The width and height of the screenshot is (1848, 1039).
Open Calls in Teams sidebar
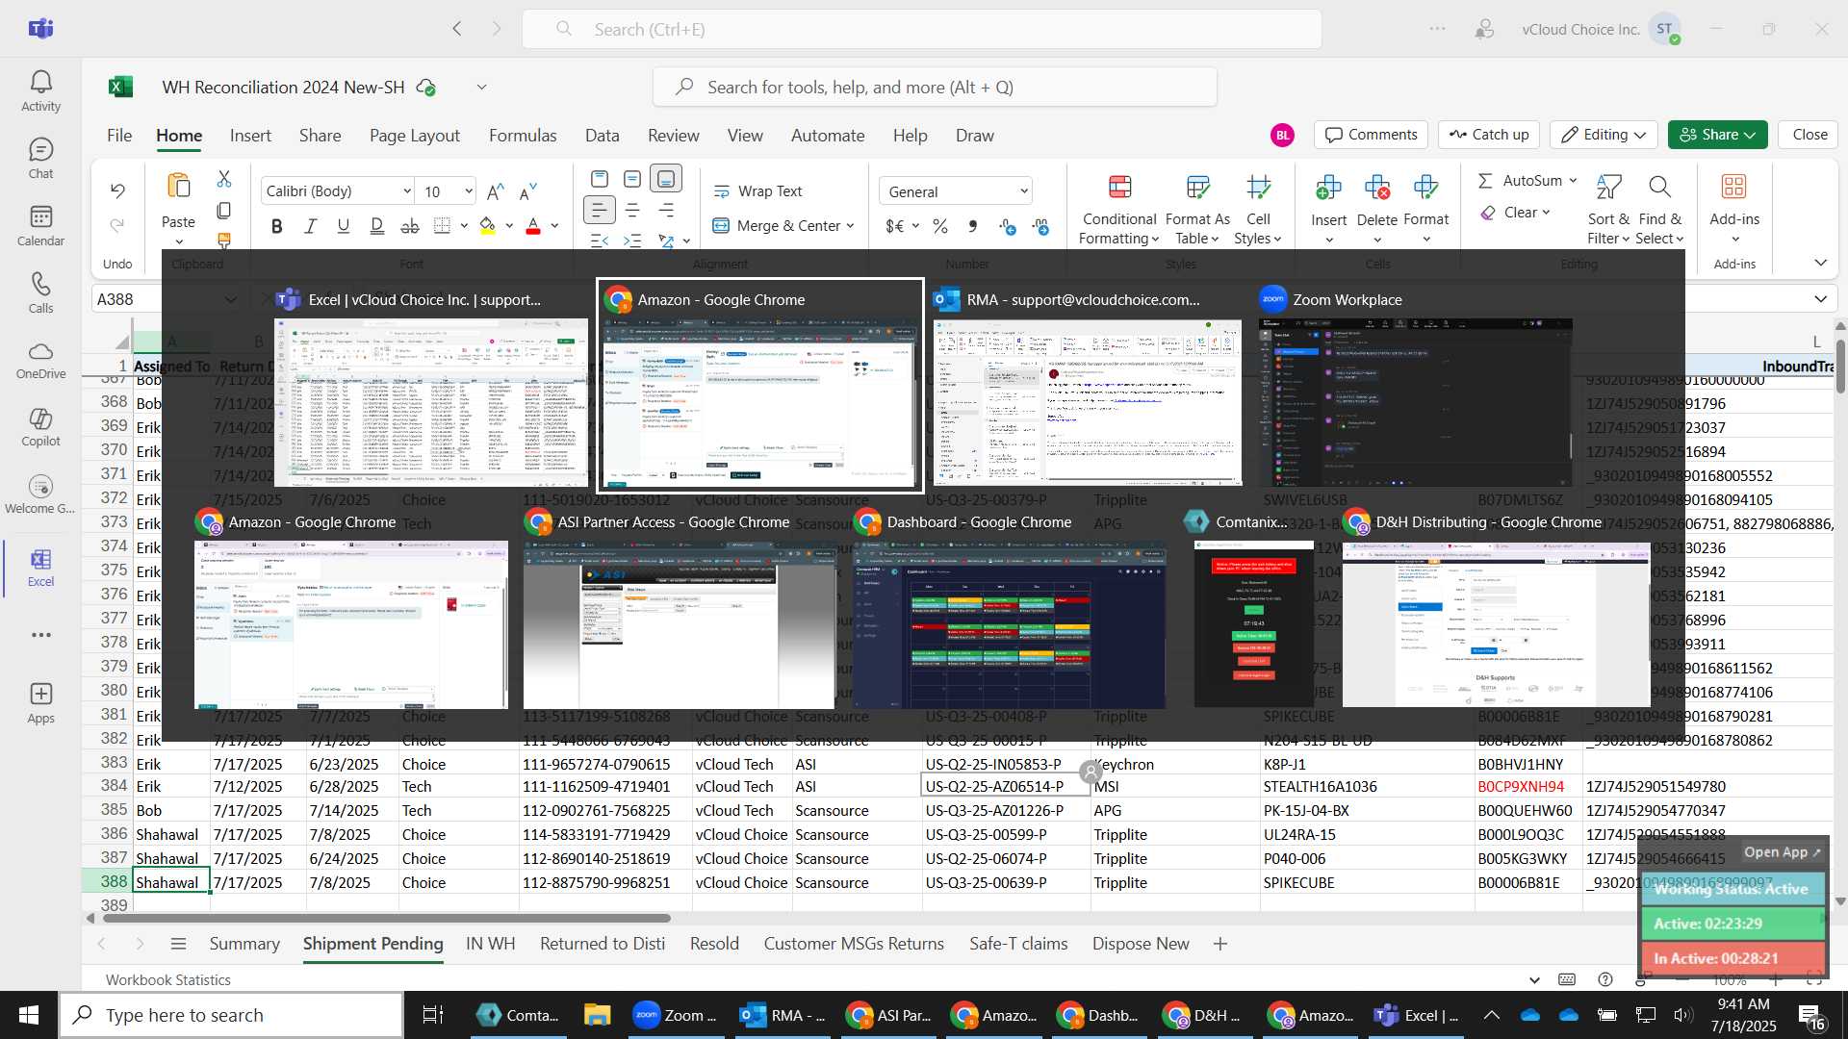click(x=40, y=293)
